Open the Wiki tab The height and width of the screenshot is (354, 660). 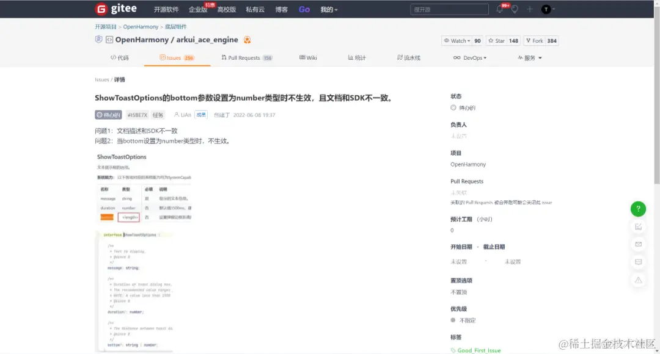pos(308,57)
